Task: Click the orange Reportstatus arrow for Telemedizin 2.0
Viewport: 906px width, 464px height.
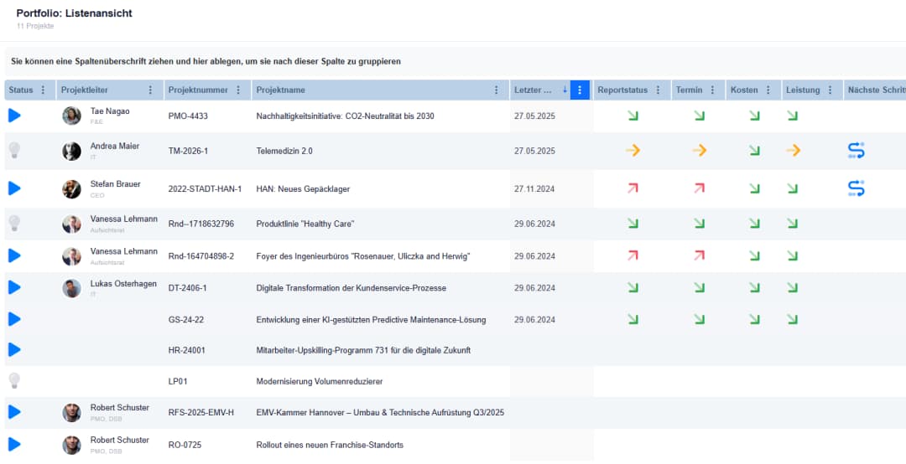Action: (x=633, y=151)
